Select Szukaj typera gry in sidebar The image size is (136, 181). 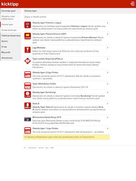(11, 30)
